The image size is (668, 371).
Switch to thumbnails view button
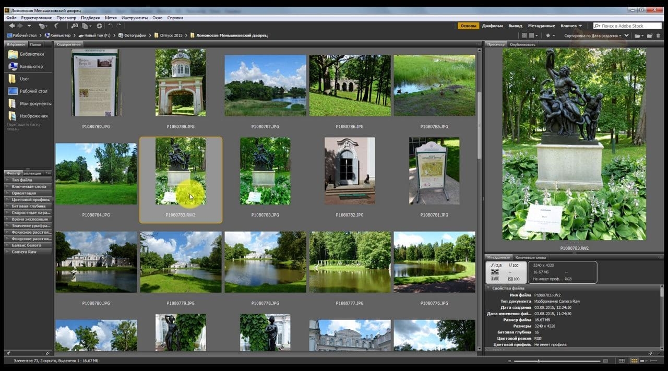click(x=634, y=361)
